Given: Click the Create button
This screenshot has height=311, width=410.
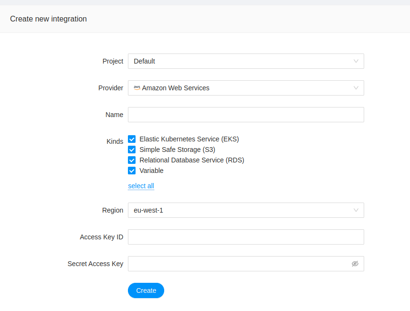Looking at the screenshot, I should coord(146,290).
